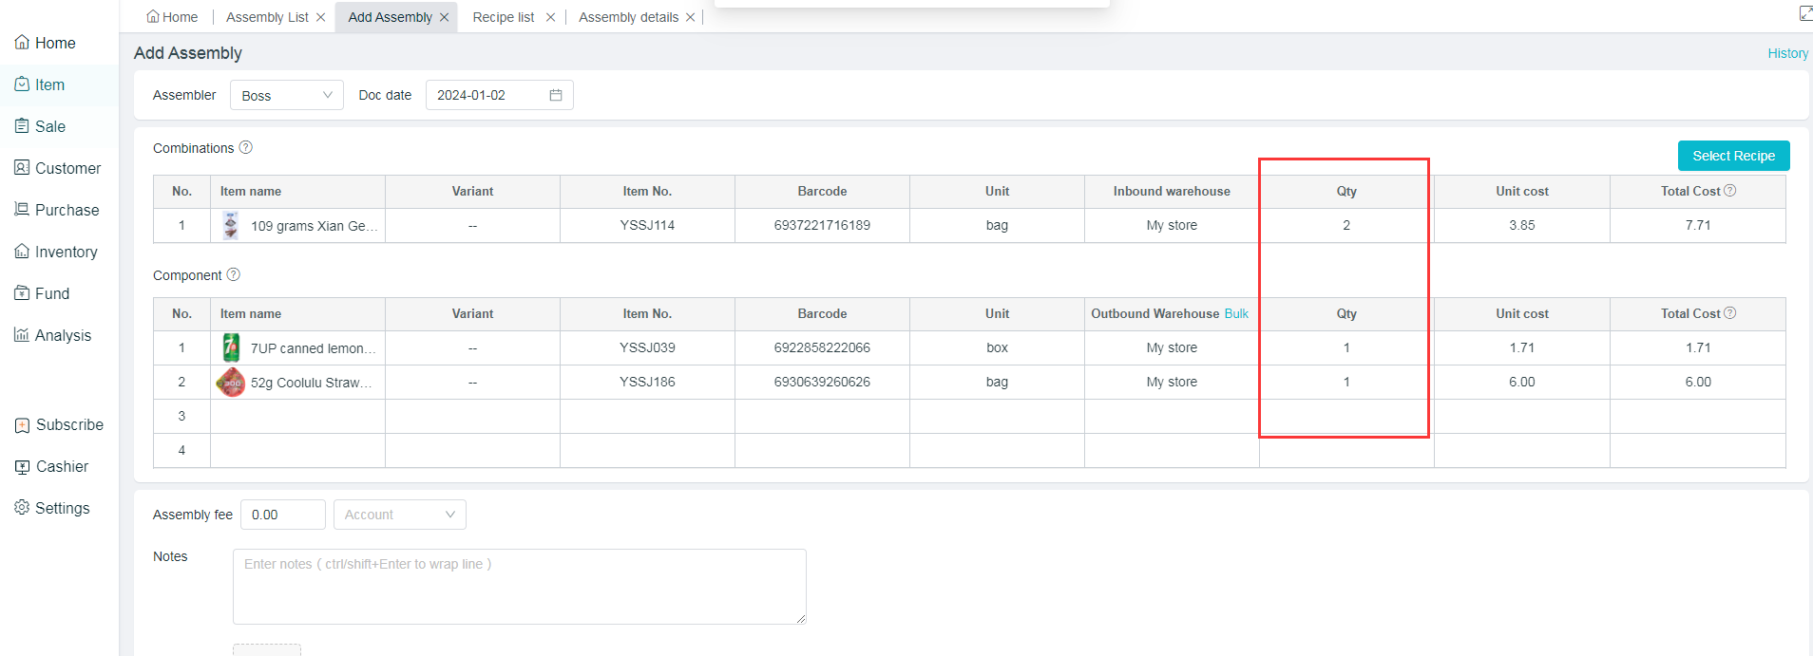Open the History link
Screen dimensions: 1813x656
tap(1787, 53)
